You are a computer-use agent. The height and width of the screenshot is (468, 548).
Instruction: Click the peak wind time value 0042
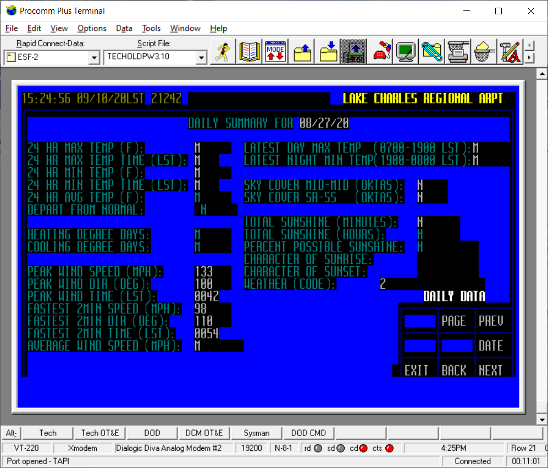click(x=207, y=296)
